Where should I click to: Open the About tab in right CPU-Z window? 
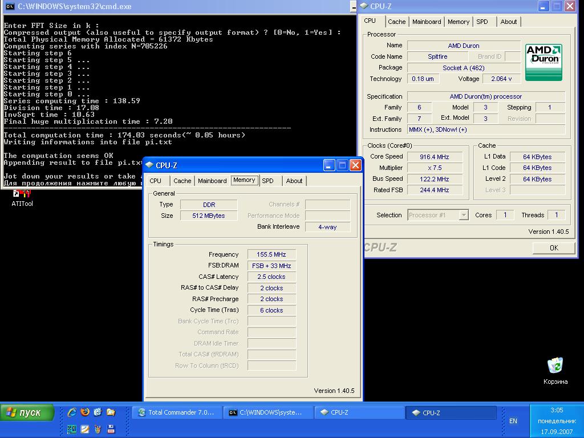(x=508, y=22)
